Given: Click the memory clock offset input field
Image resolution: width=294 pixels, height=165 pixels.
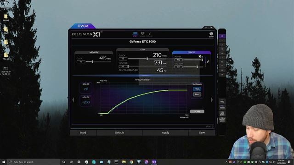Looking at the screenshot, I should 81,62.
